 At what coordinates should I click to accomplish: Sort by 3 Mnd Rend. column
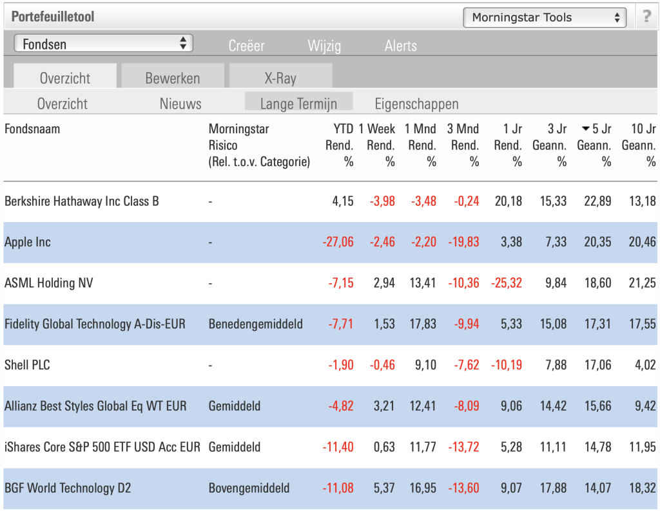pyautogui.click(x=463, y=145)
